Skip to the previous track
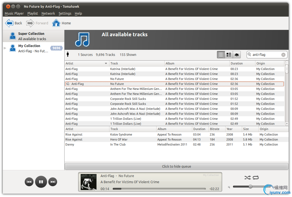Image resolution: width=292 pixels, height=197 pixels. 29,182
